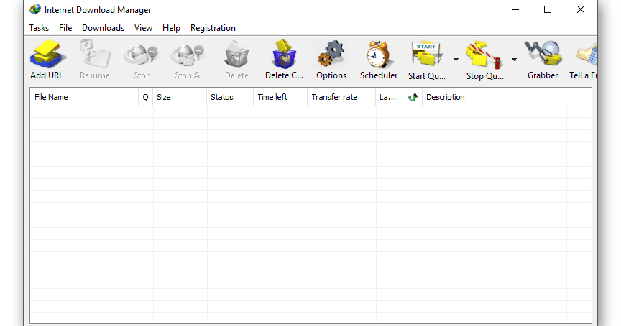
Task: Sort by Status column header
Action: [230, 97]
